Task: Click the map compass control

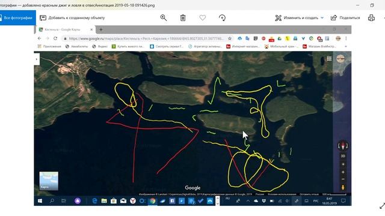Action: pos(343,146)
